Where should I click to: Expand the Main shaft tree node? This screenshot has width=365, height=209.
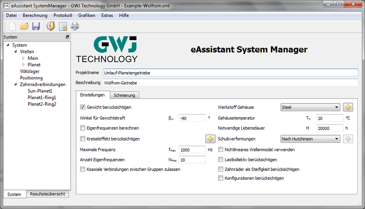point(24,58)
